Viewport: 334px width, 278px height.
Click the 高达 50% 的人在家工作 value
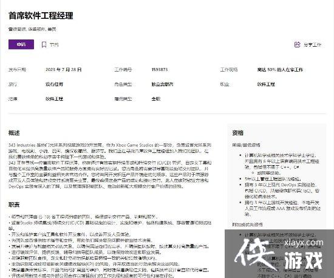pyautogui.click(x=280, y=70)
